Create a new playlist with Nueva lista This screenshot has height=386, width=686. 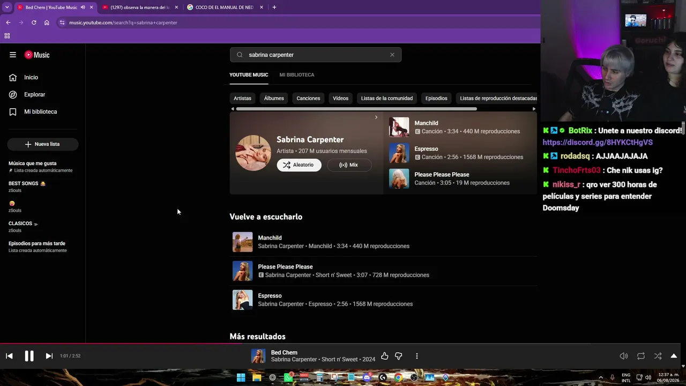[43, 144]
